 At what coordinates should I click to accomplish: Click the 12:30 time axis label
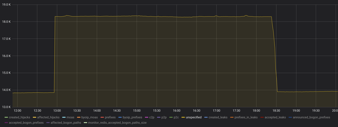pos(37,111)
